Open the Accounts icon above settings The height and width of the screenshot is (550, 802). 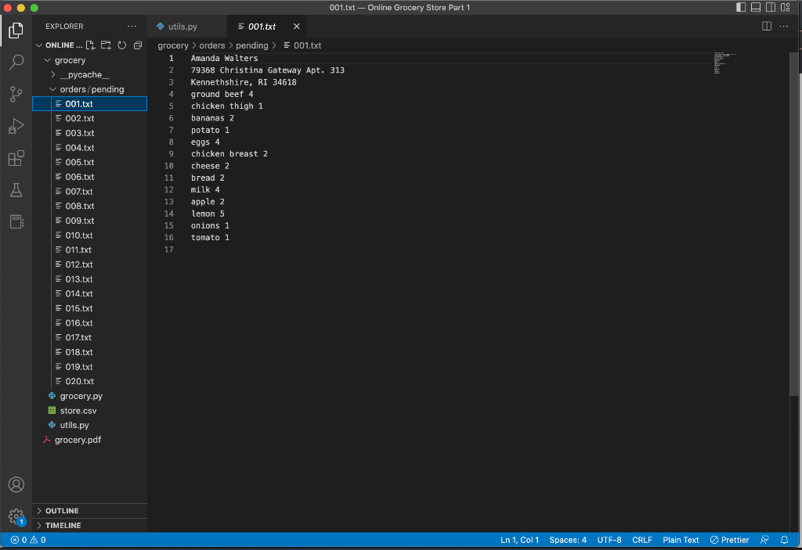16,485
